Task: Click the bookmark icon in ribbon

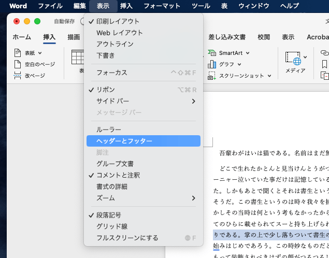Action: [324, 64]
